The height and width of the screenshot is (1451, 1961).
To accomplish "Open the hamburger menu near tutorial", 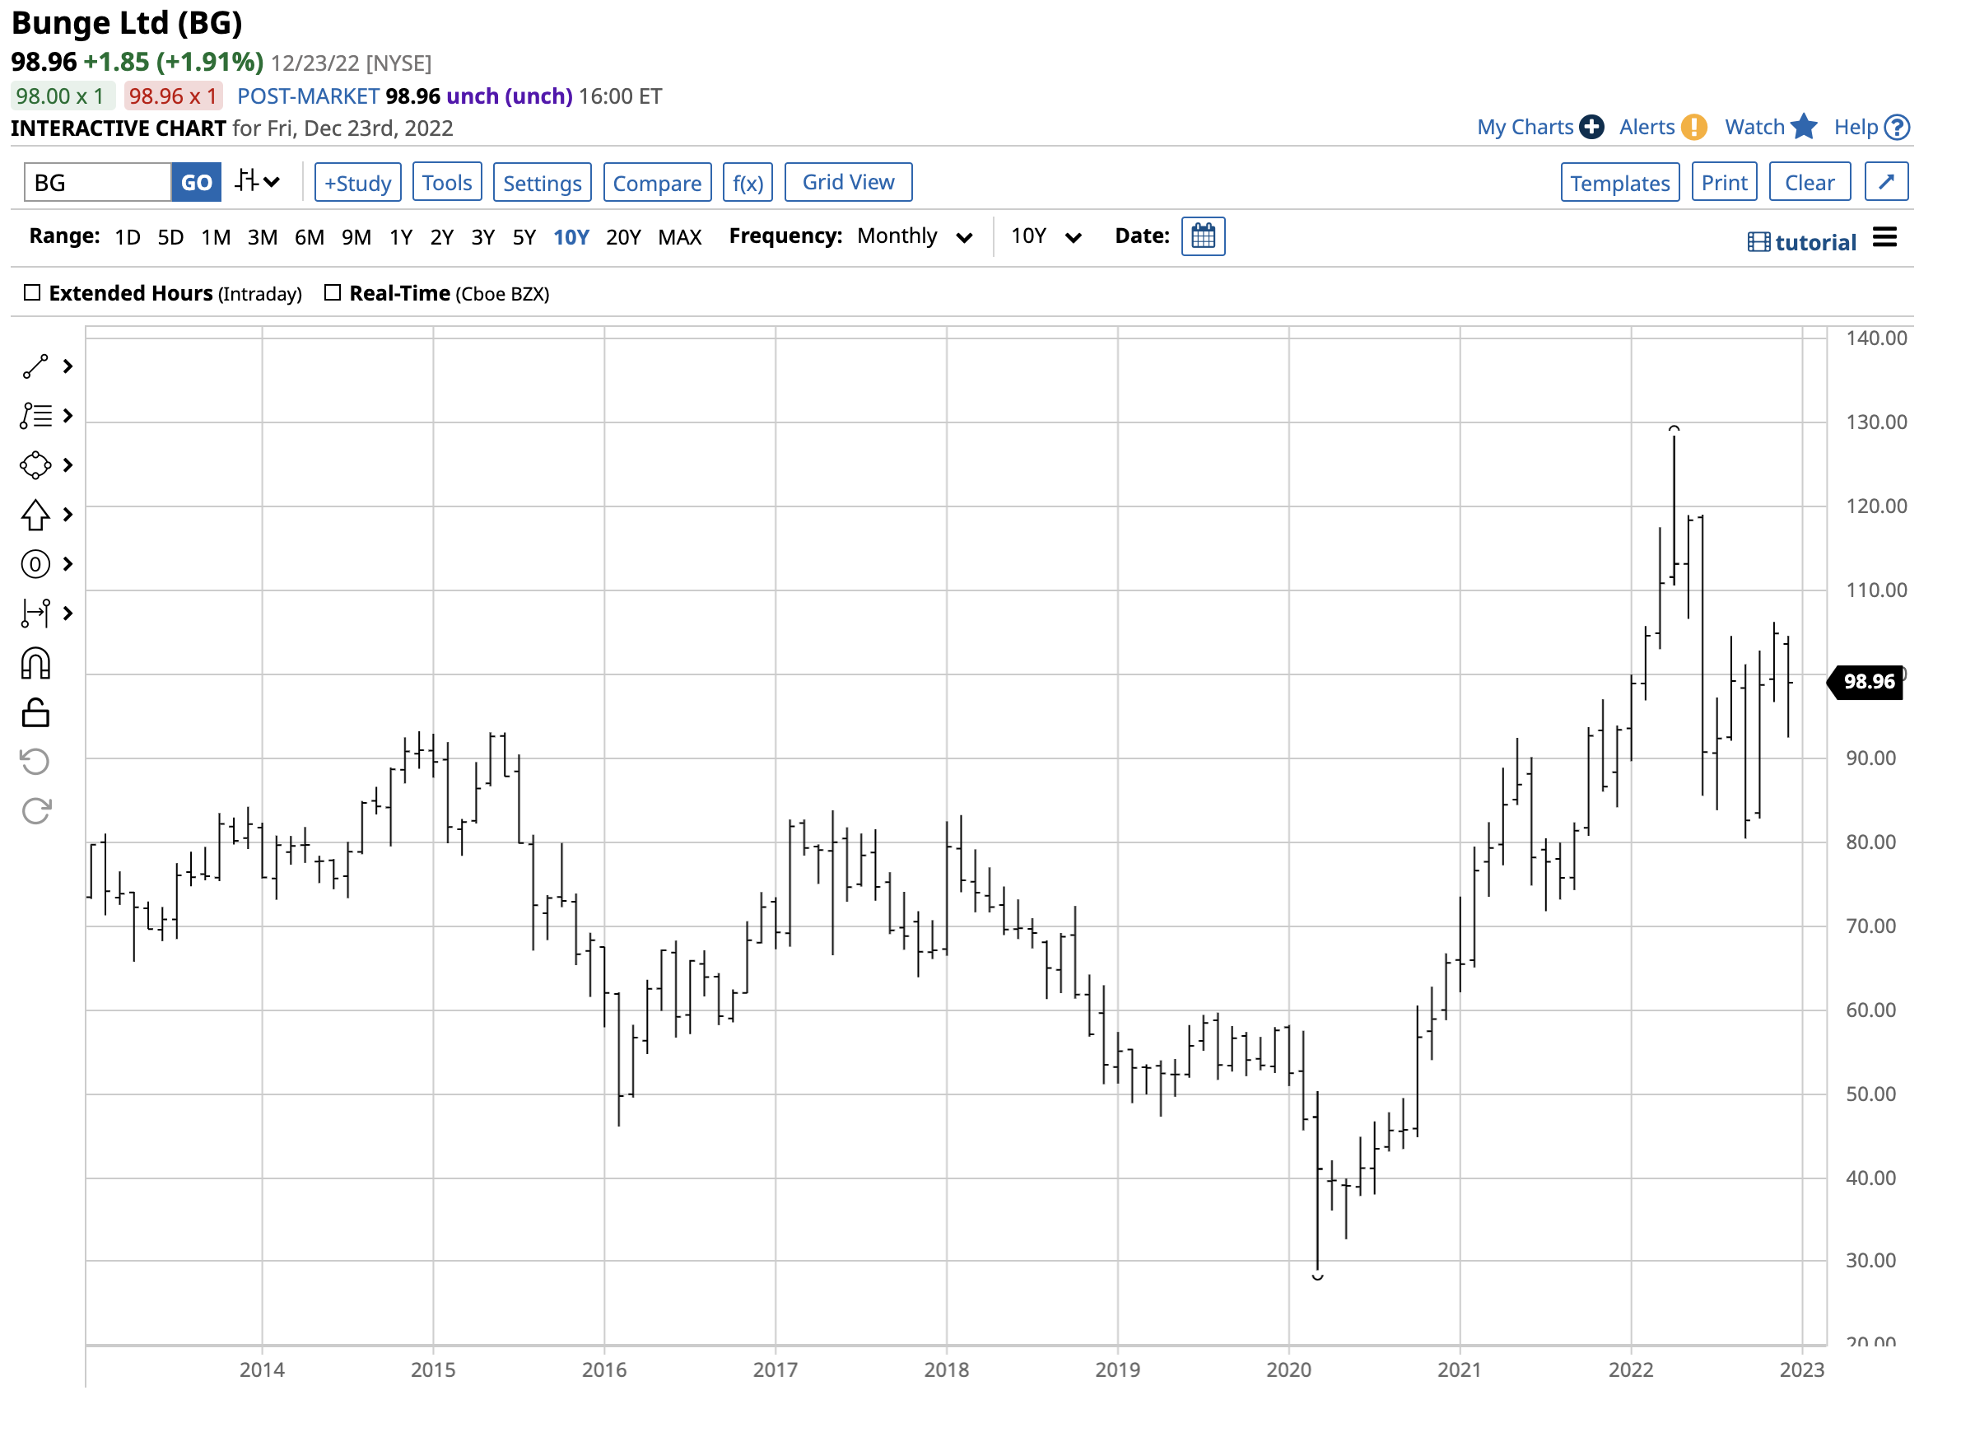I will [1885, 238].
